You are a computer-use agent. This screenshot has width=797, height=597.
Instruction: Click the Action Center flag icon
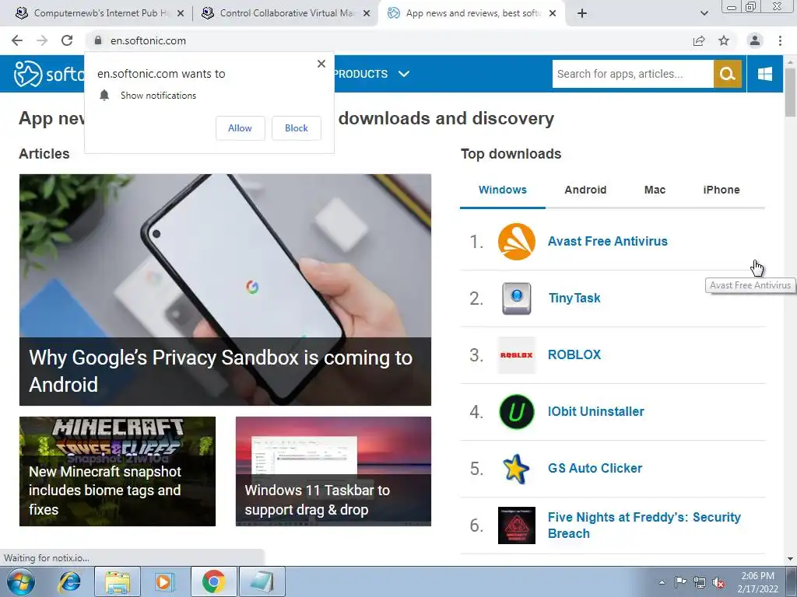click(x=680, y=582)
